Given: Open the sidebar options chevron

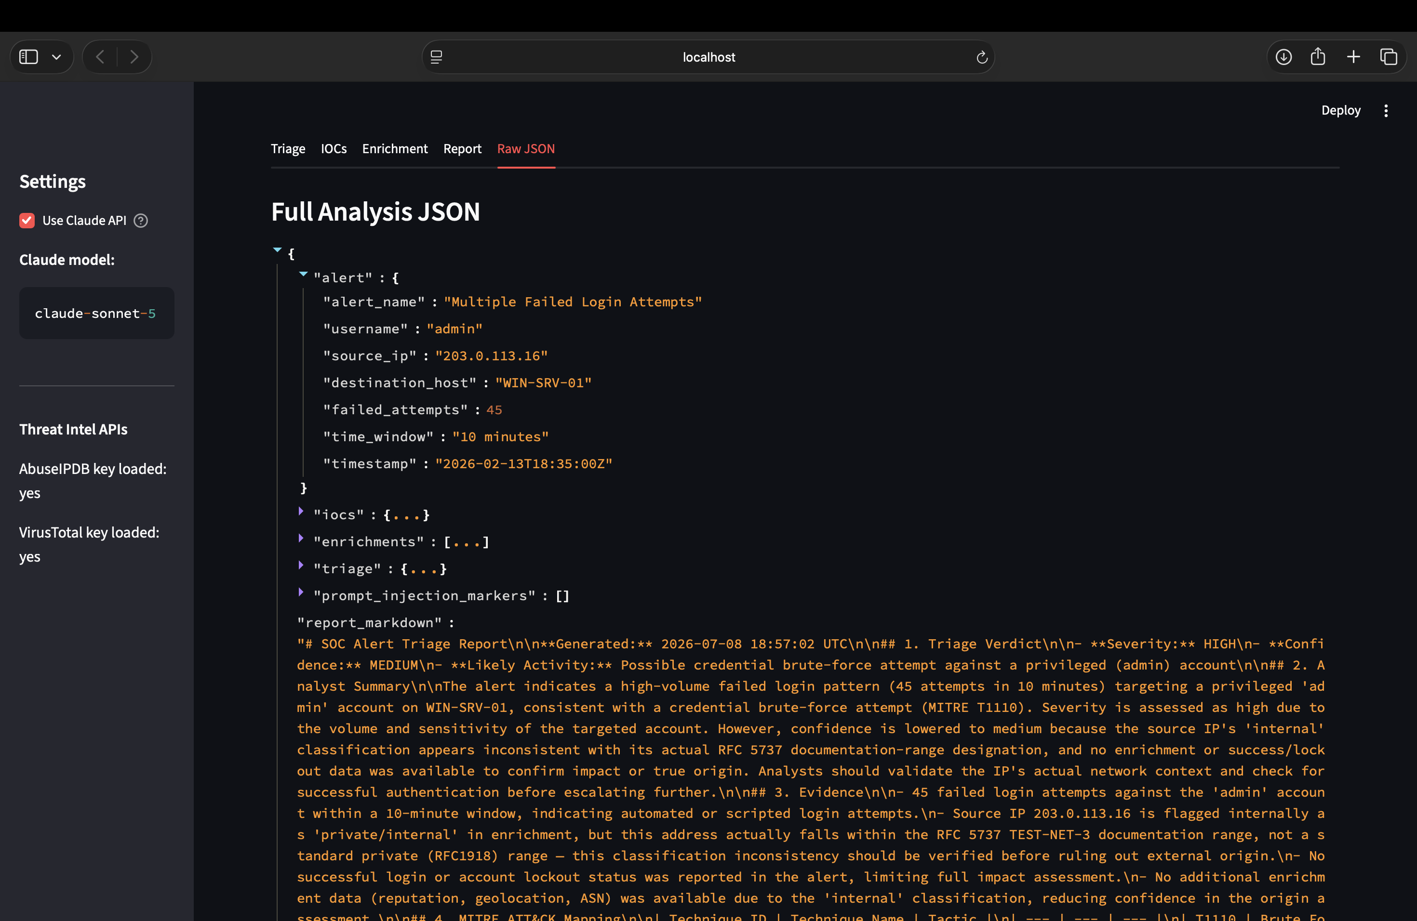Looking at the screenshot, I should click(x=56, y=57).
